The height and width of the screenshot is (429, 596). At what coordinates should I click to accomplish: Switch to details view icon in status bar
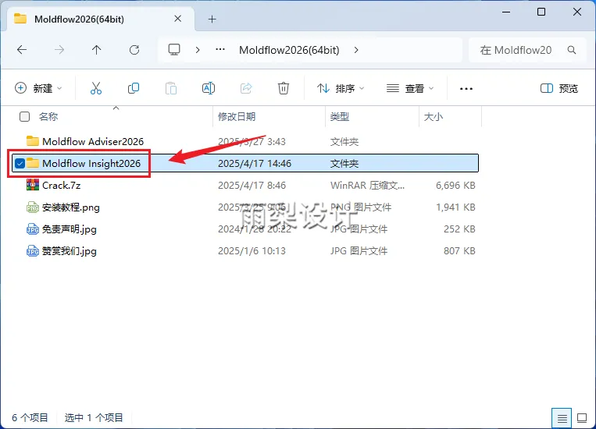pos(562,418)
